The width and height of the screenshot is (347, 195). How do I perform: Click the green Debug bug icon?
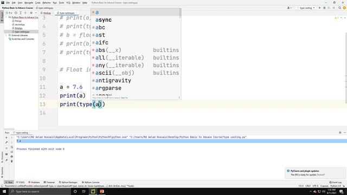(x=324, y=8)
